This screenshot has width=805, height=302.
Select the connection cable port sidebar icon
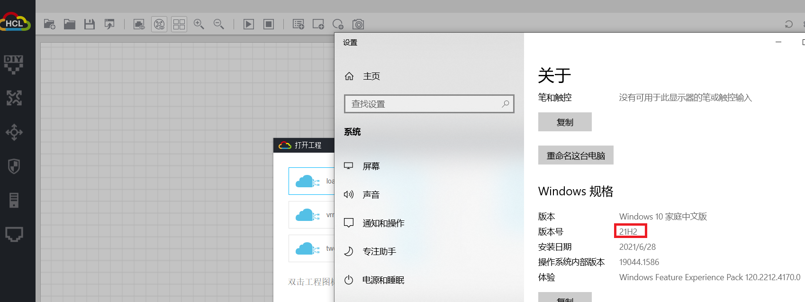pyautogui.click(x=14, y=234)
